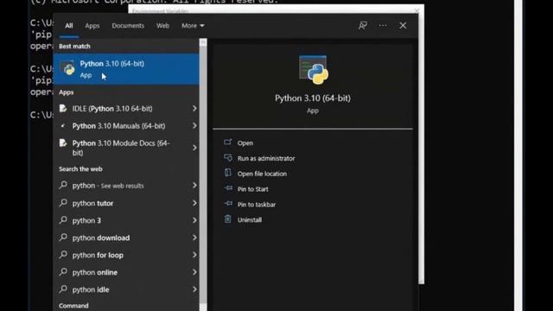Expand the 'python 3' chevron

click(194, 220)
